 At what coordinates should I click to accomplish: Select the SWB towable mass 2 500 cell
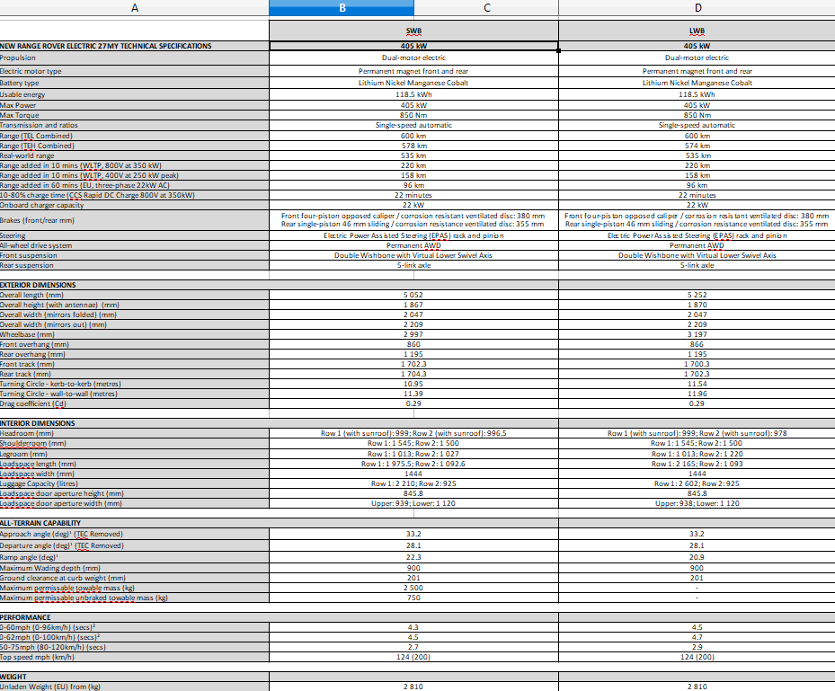413,588
